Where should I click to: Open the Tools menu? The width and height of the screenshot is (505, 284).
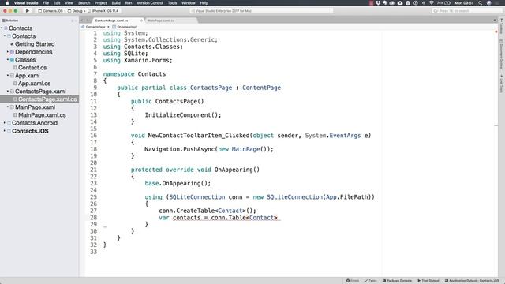172,3
